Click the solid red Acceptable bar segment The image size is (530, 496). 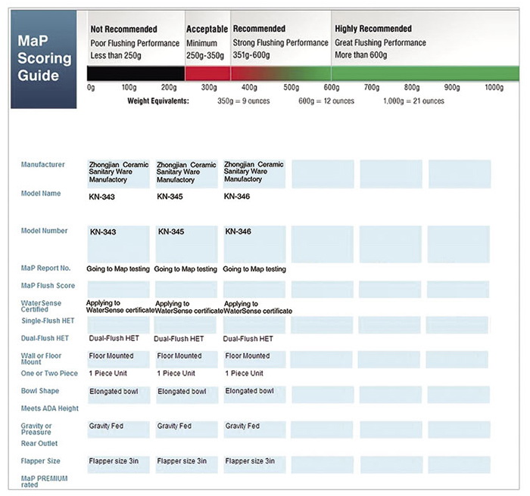coord(207,73)
